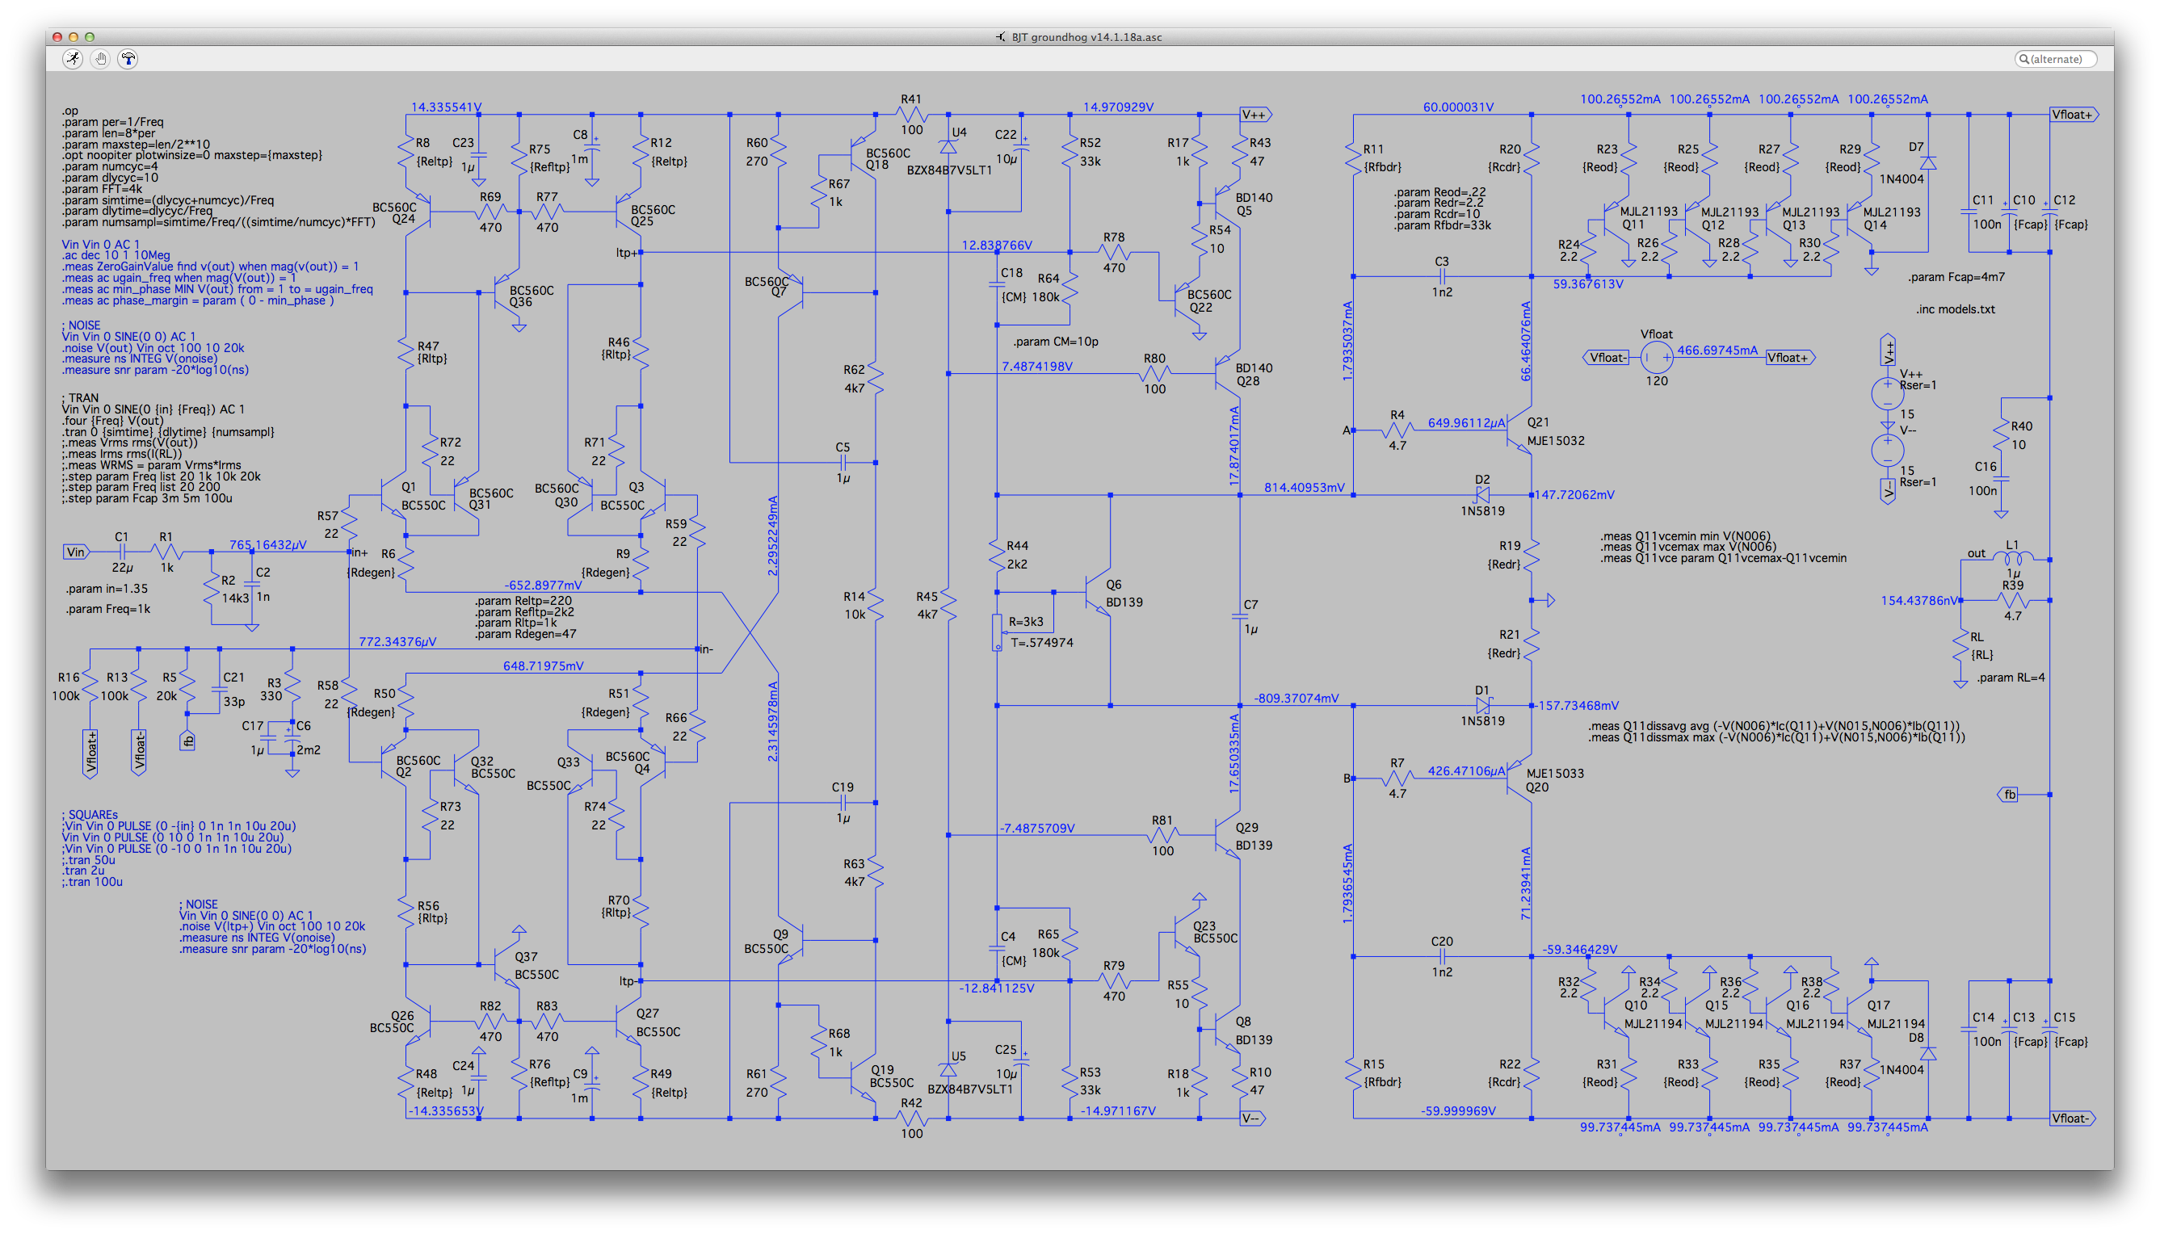Select the D8 1N4004 diode symbol
The height and width of the screenshot is (1234, 2160).
[x=1927, y=1053]
